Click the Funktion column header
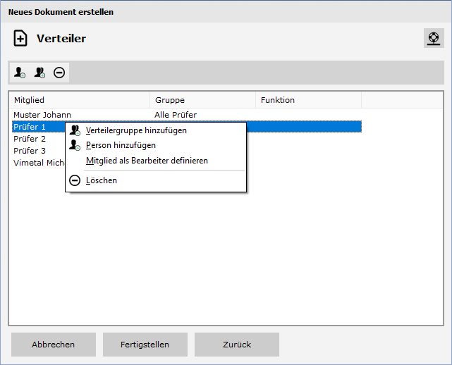This screenshot has width=452, height=365. [x=308, y=100]
